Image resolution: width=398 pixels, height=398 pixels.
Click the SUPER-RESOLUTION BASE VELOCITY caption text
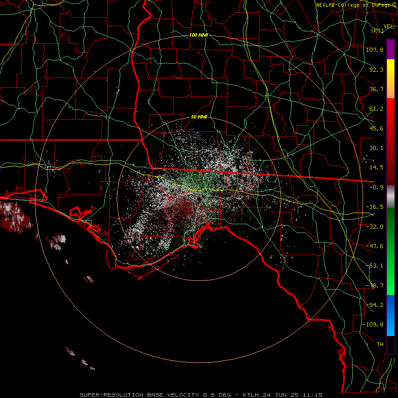coord(139,395)
